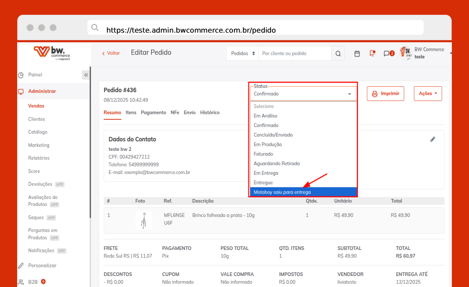Open the notification bell alerts

(372, 53)
